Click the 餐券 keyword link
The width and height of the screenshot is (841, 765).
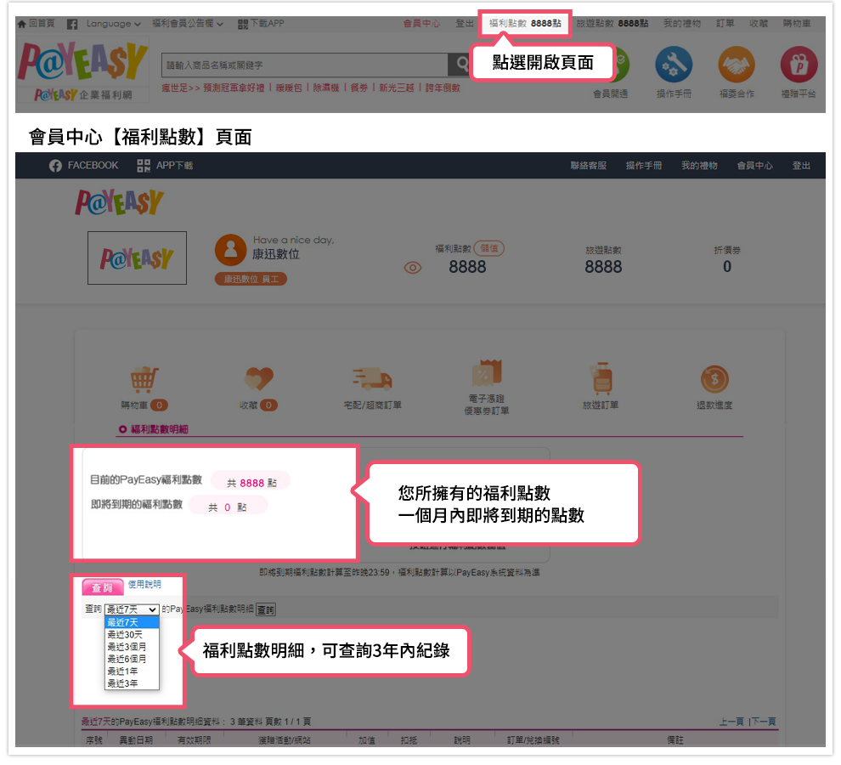tap(358, 88)
